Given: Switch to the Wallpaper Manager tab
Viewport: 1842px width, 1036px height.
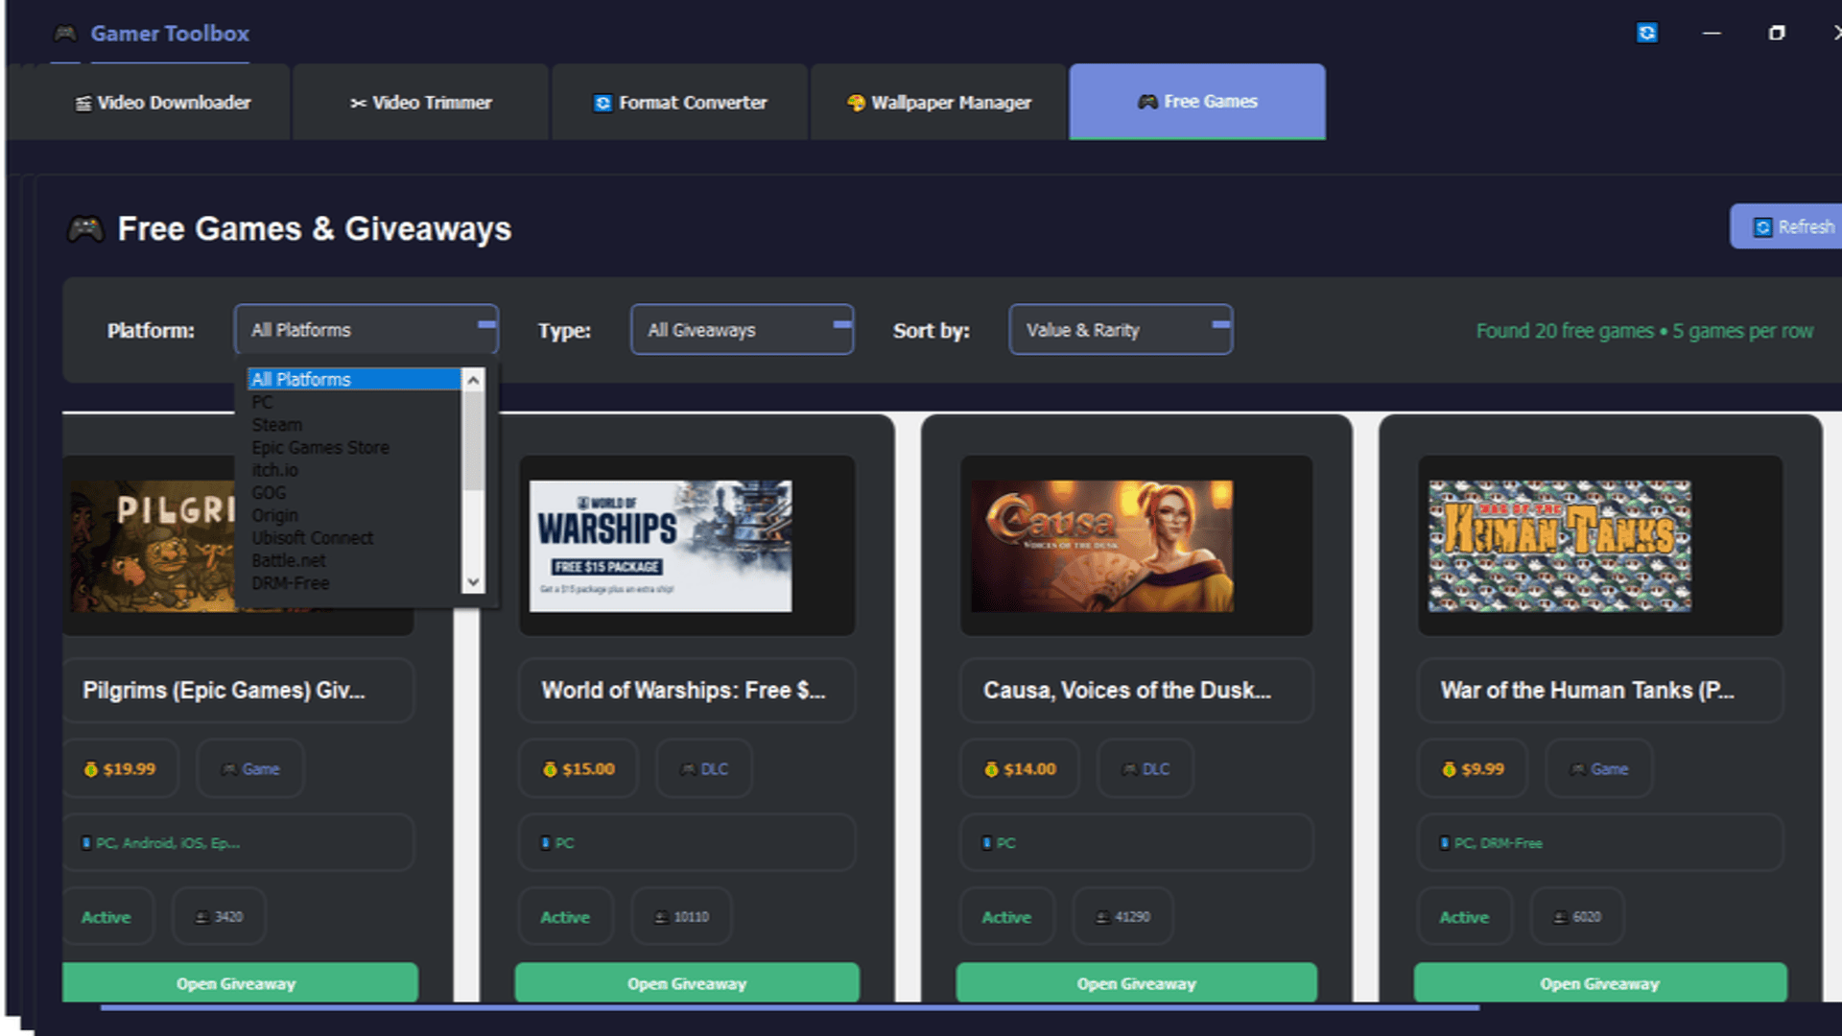Looking at the screenshot, I should click(x=938, y=103).
